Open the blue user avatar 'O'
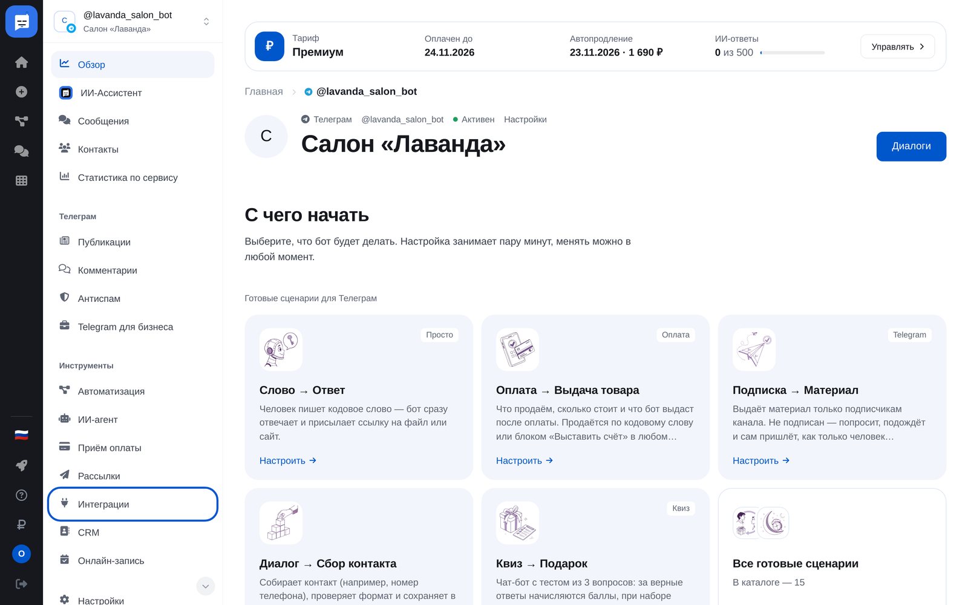The width and height of the screenshot is (968, 605). coord(21,554)
